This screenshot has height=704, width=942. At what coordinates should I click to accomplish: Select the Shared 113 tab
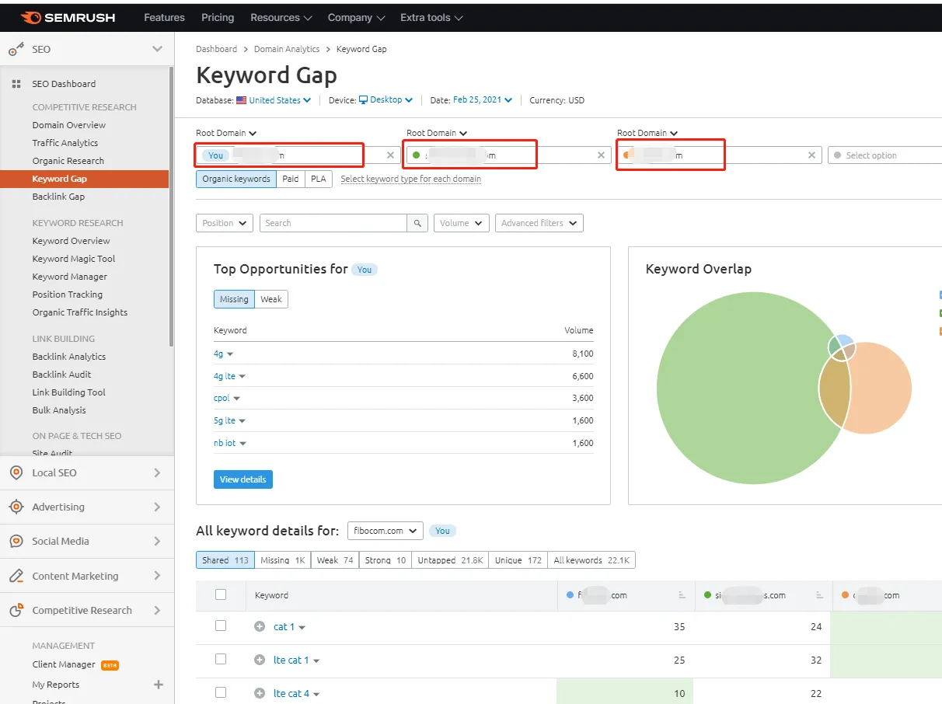pyautogui.click(x=225, y=560)
